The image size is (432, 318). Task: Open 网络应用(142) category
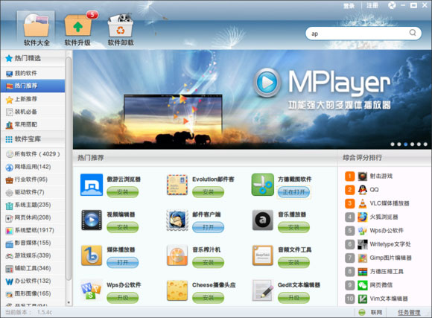(x=33, y=167)
